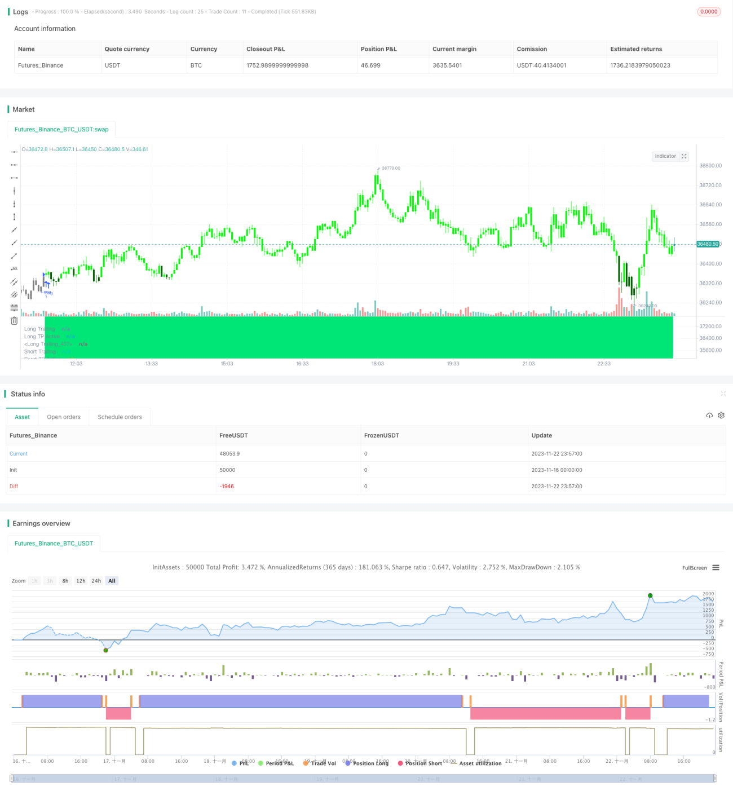Viewport: 733px width, 795px height.
Task: Switch to the Schedule orders tab
Action: [120, 417]
